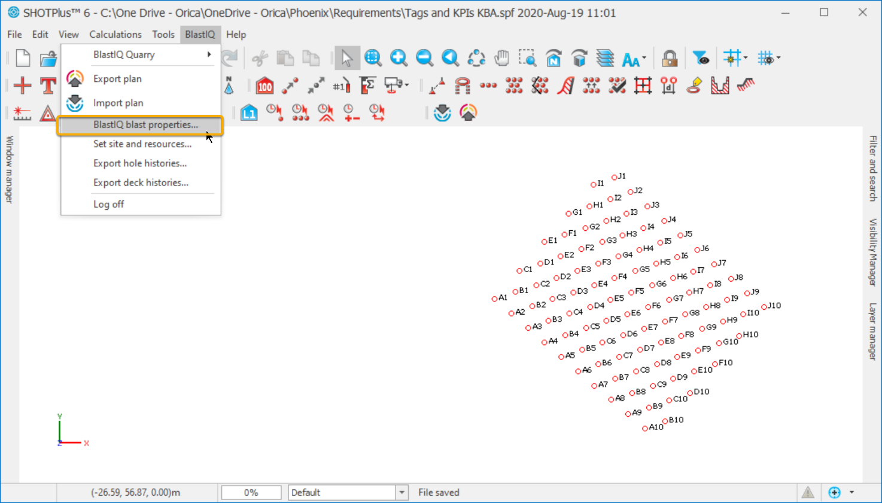Click toolbar BlastIQ export plan icon
This screenshot has height=503, width=882.
(x=468, y=112)
